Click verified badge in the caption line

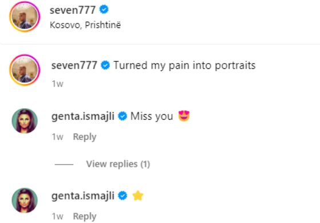coord(105,65)
